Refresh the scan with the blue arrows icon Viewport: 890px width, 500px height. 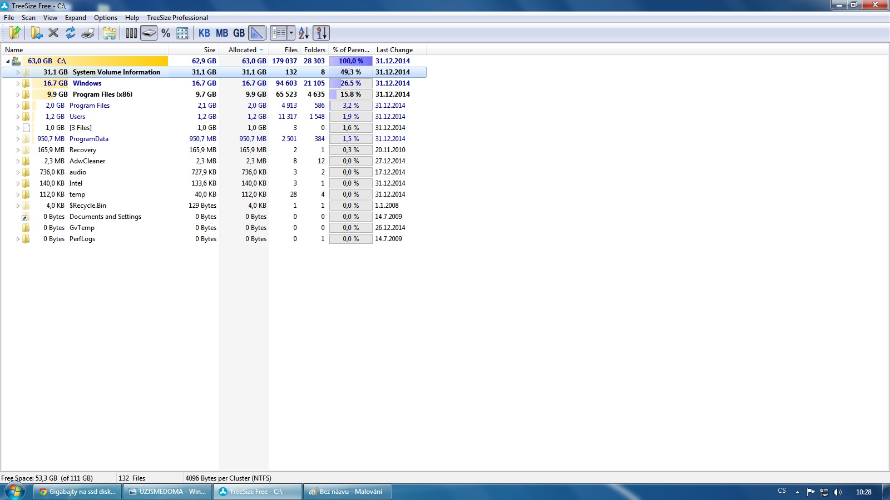point(70,33)
